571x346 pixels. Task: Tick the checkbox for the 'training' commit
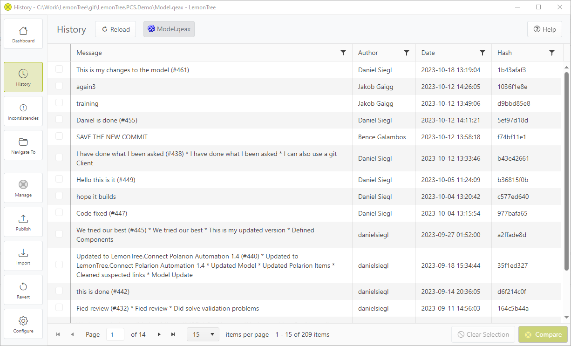[x=59, y=102]
